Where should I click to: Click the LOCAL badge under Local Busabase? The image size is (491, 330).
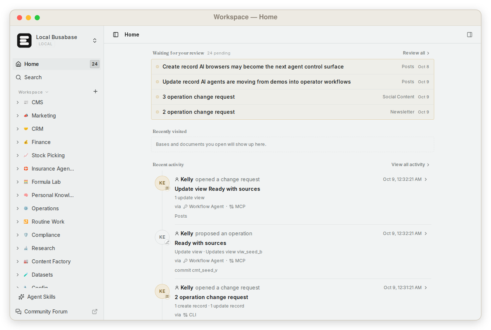point(45,44)
